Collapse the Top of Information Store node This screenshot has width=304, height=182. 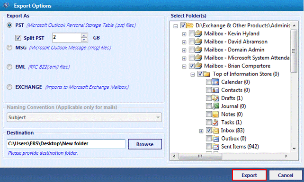193,74
